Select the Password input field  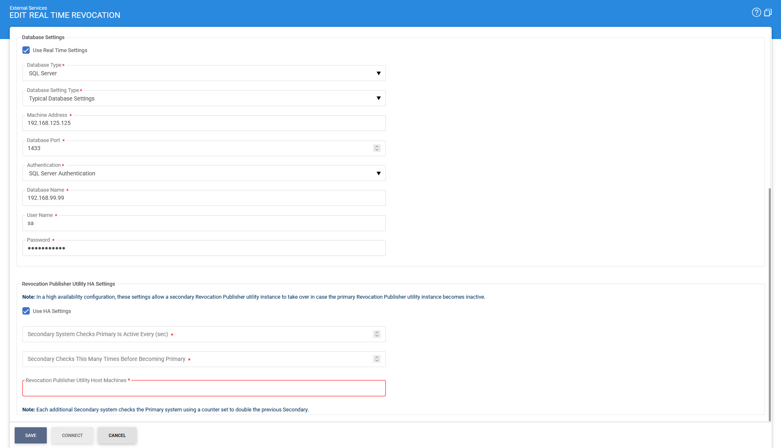(203, 248)
